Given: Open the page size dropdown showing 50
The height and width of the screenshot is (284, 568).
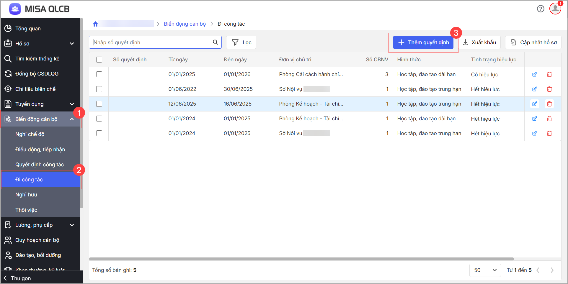Looking at the screenshot, I should point(485,270).
